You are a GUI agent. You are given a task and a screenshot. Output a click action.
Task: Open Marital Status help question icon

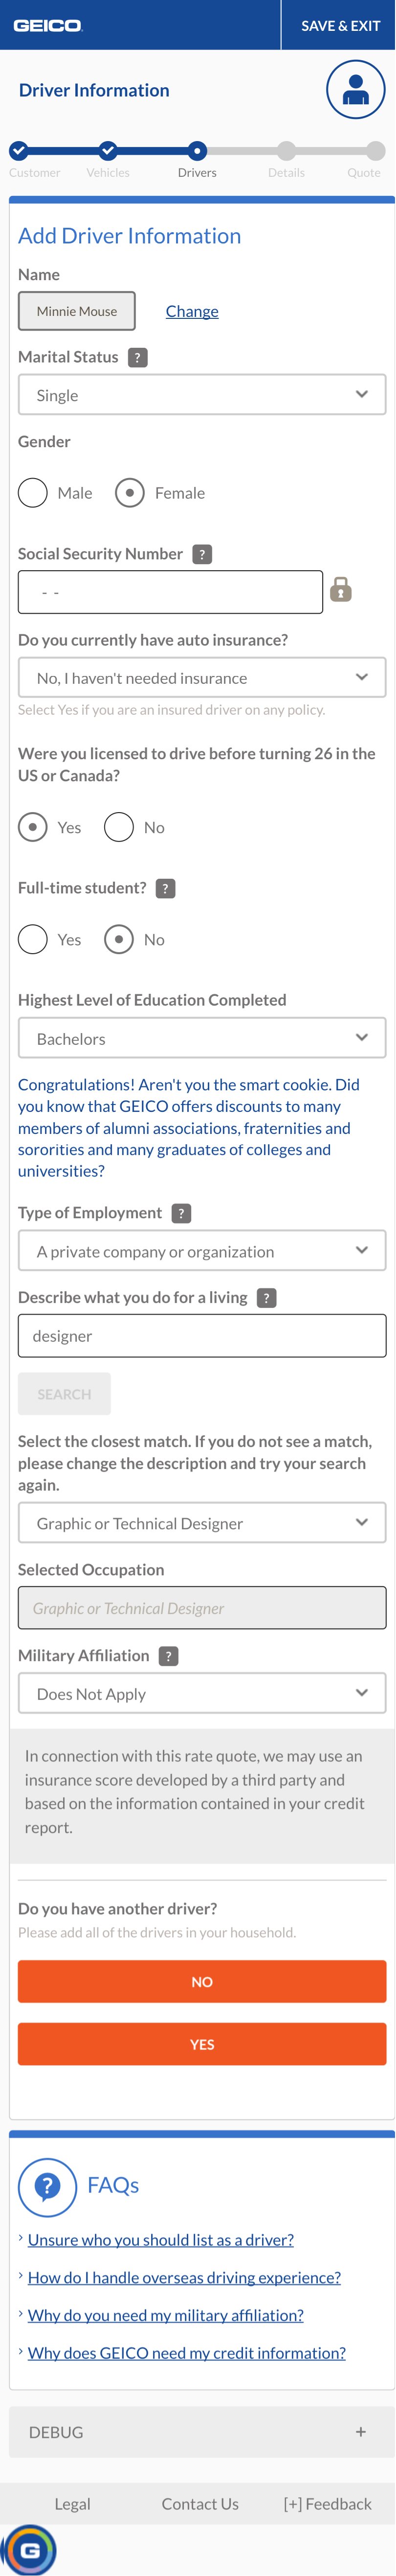pyautogui.click(x=138, y=357)
